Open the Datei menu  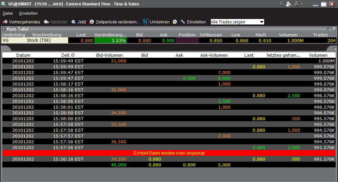(x=7, y=13)
